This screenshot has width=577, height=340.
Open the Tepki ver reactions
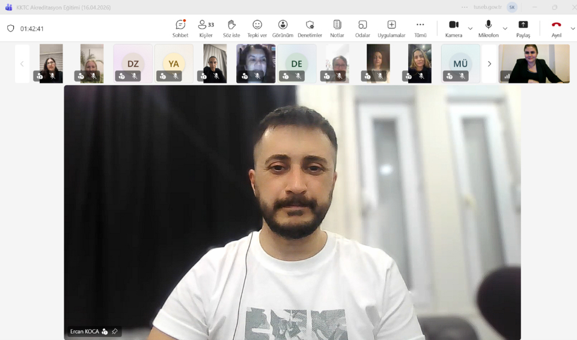[257, 28]
